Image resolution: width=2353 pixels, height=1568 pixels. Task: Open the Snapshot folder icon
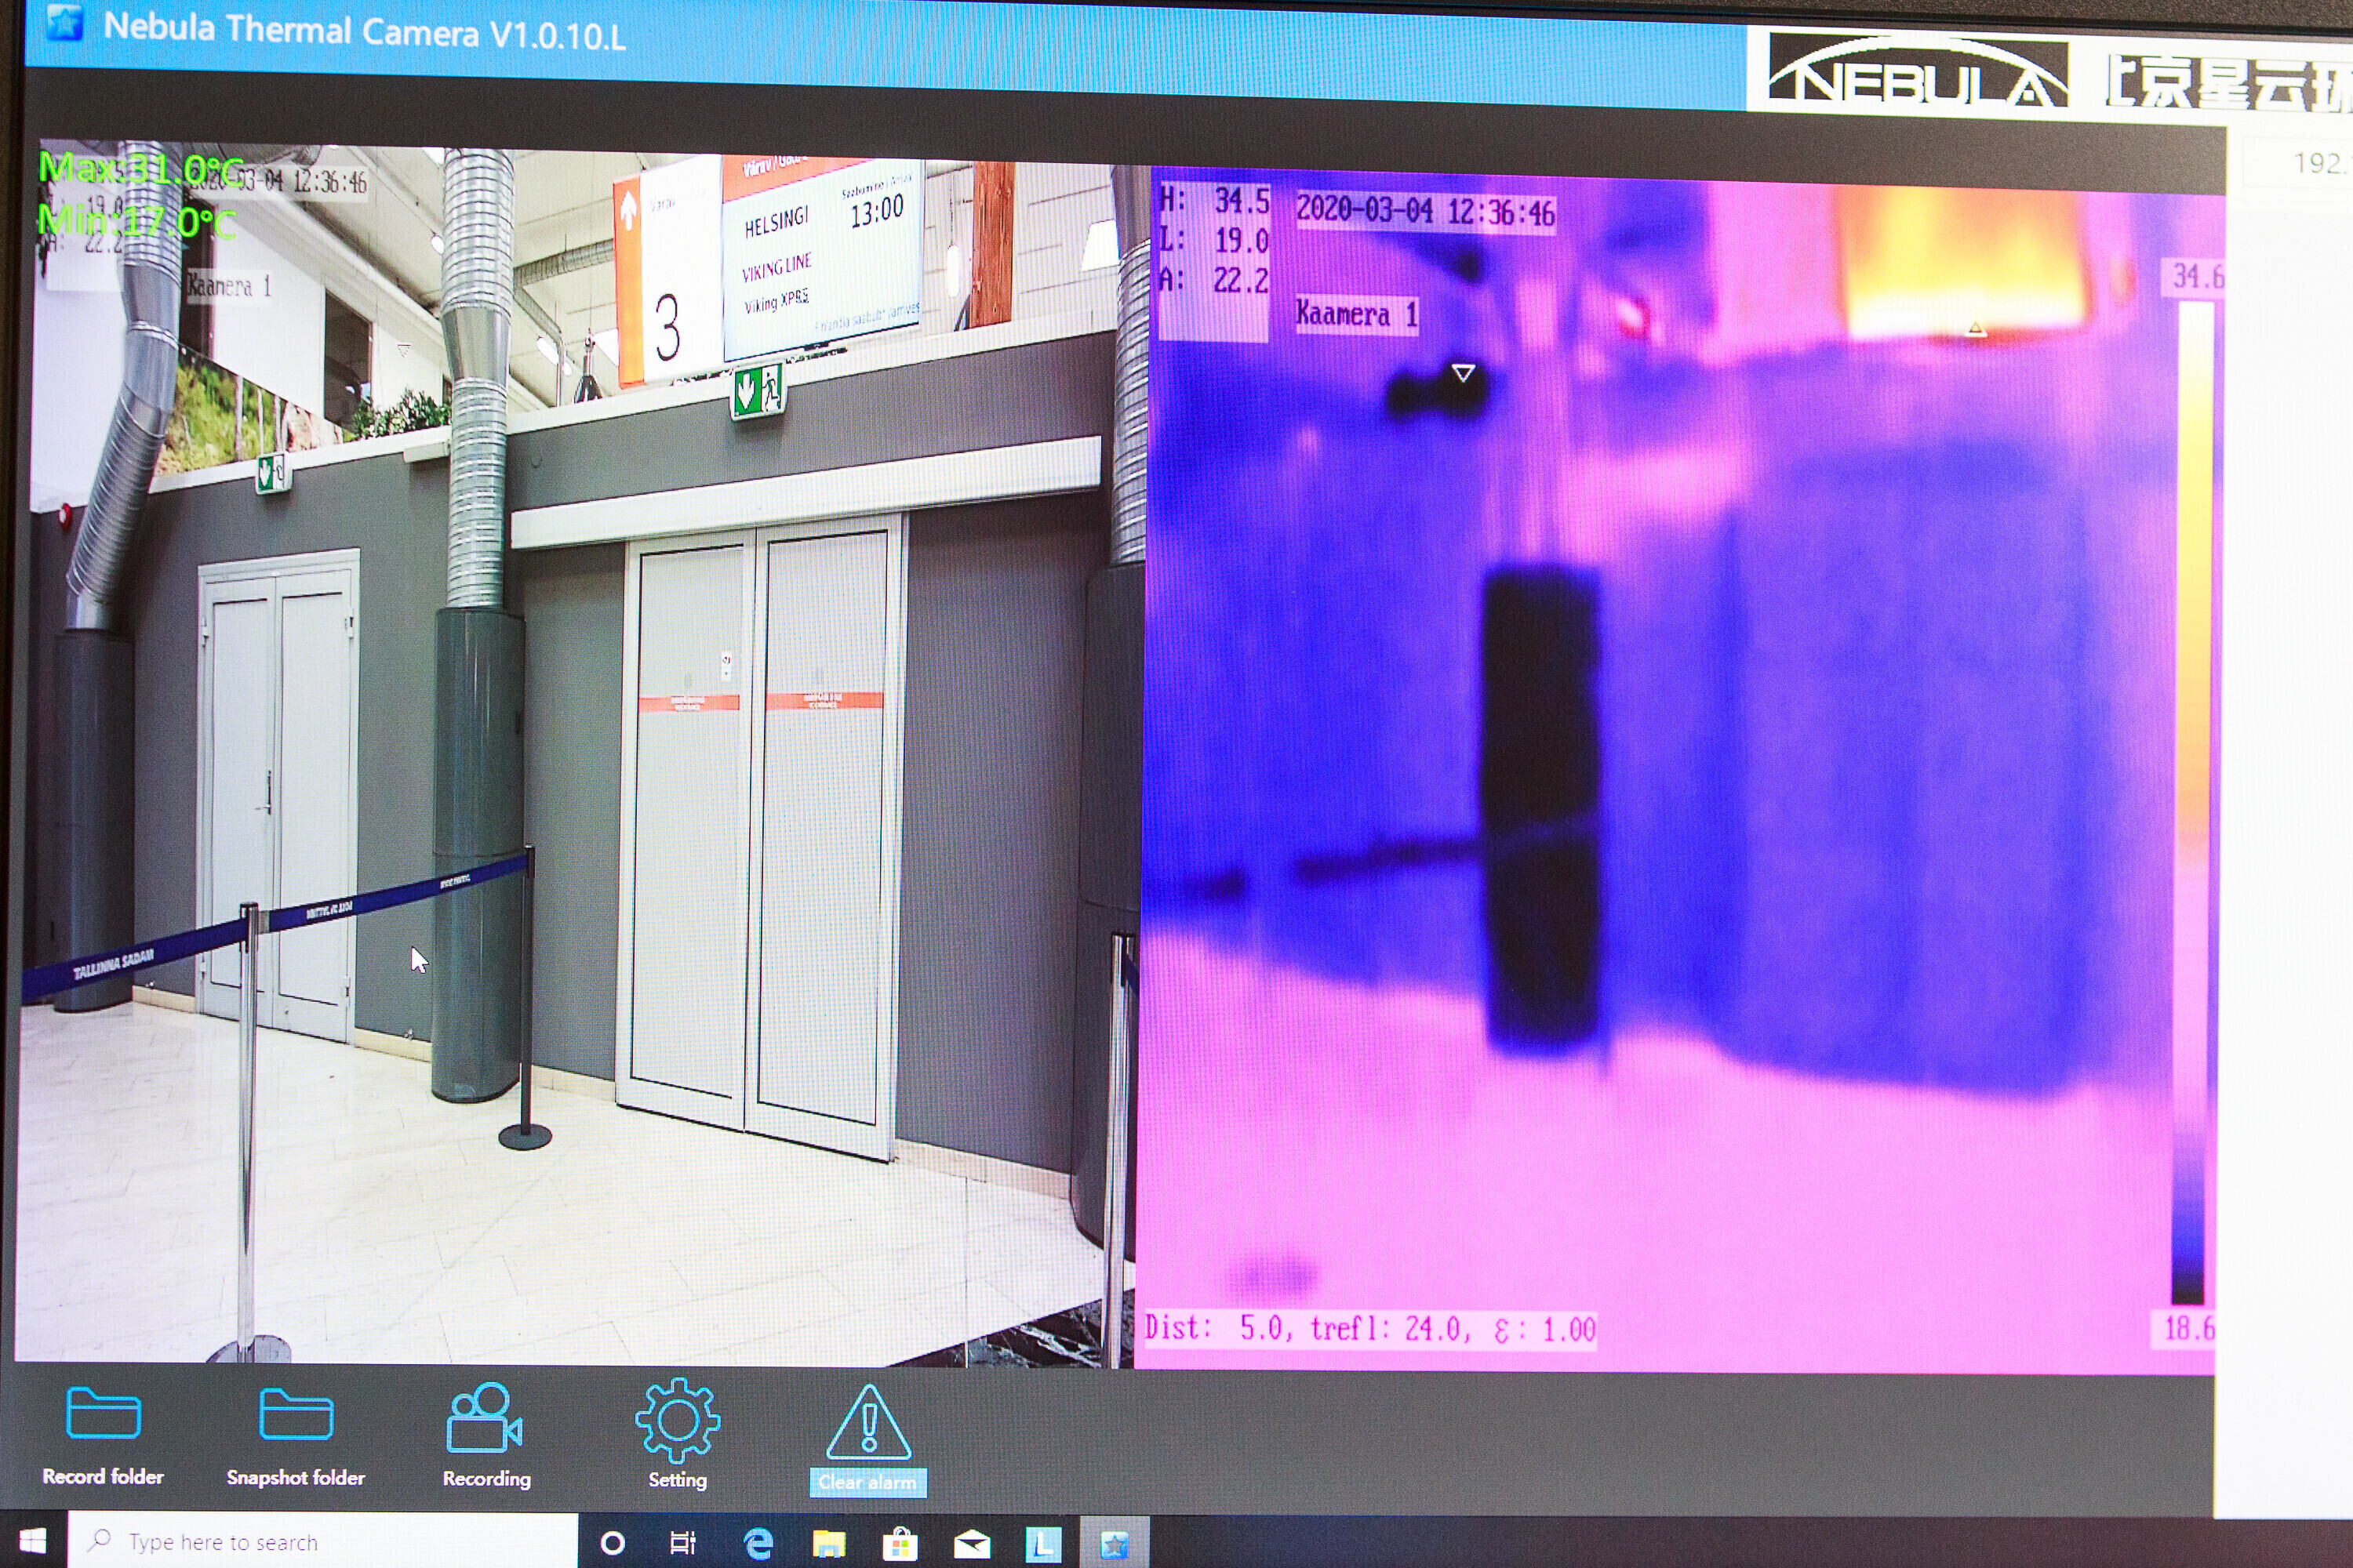point(295,1414)
